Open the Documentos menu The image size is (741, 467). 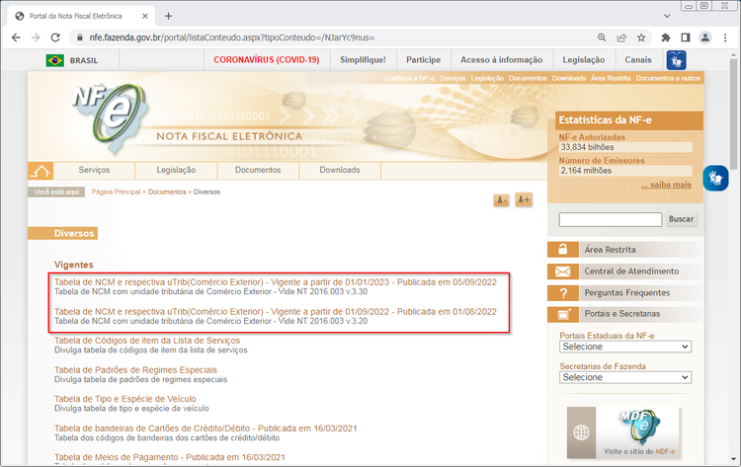258,170
